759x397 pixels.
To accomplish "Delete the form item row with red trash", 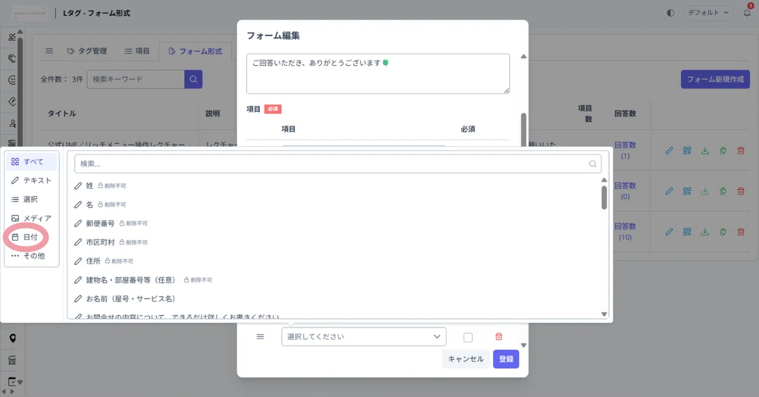I will pyautogui.click(x=498, y=337).
